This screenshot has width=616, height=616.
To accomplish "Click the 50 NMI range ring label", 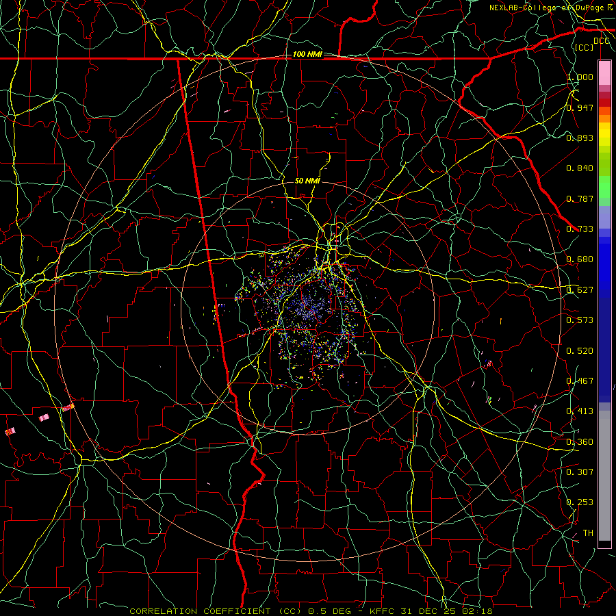I will pyautogui.click(x=307, y=181).
